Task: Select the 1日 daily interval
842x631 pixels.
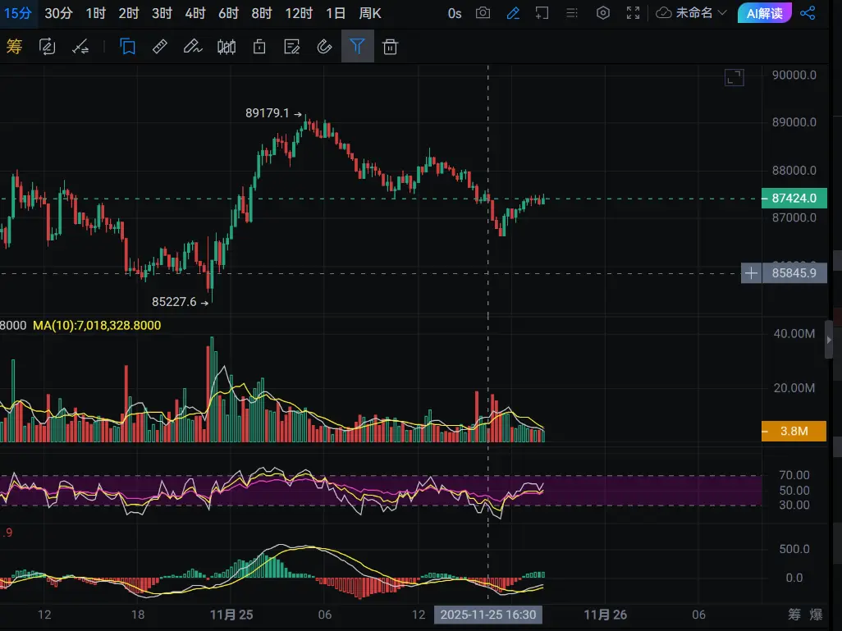Action: pyautogui.click(x=336, y=13)
